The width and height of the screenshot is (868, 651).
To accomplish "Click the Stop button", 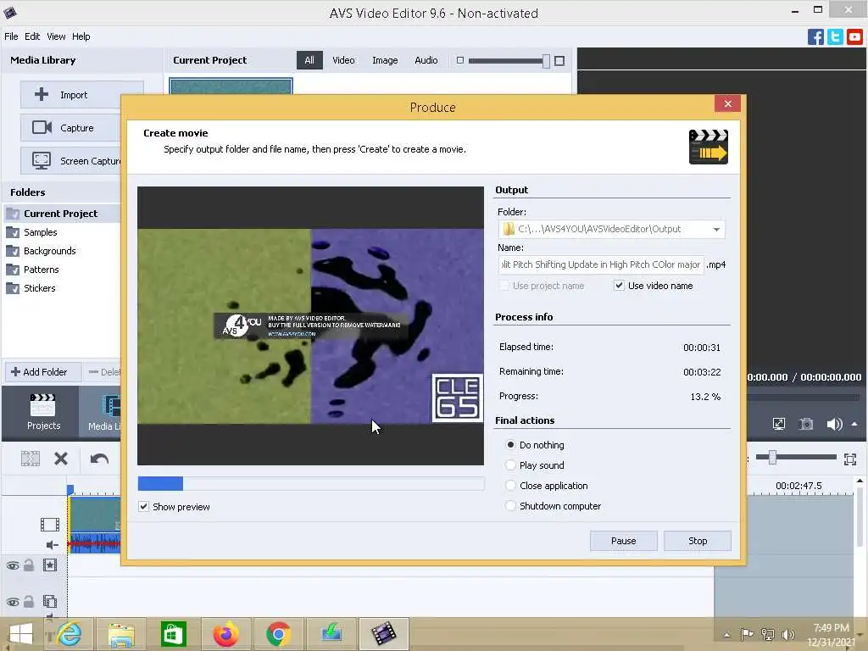I will tap(698, 541).
